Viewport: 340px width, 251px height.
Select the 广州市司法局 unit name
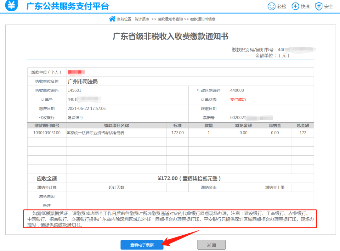click(82, 82)
